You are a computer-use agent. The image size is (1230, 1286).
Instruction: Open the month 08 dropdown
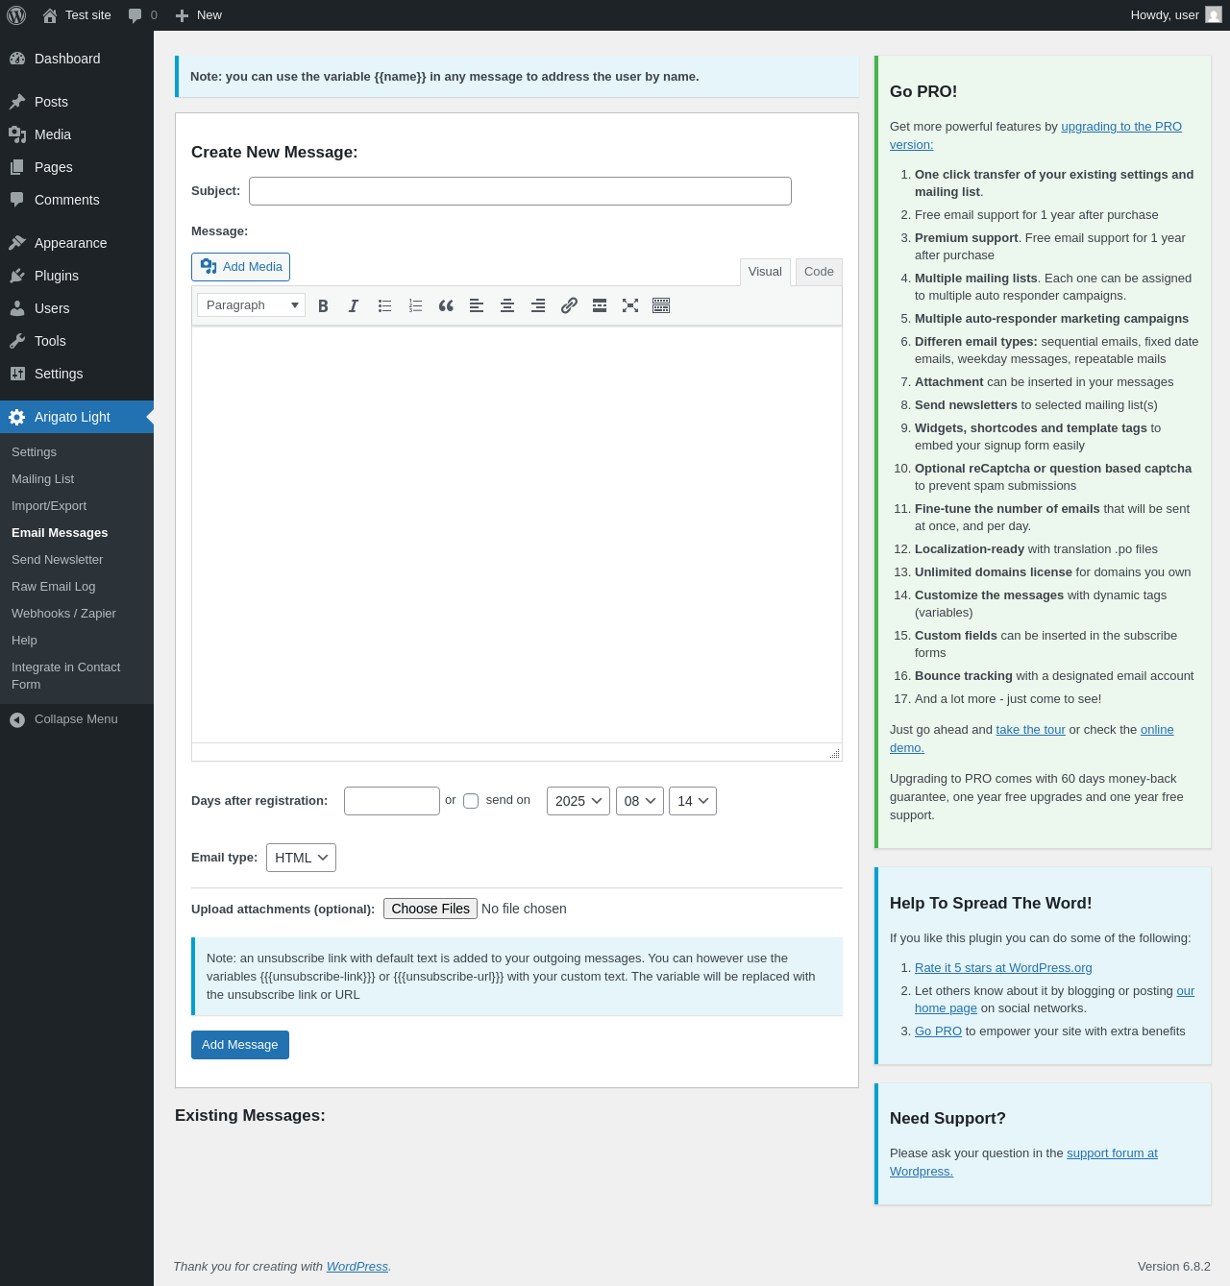coord(640,801)
